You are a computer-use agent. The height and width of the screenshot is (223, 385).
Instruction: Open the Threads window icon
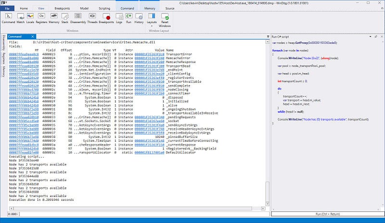(x=92, y=18)
